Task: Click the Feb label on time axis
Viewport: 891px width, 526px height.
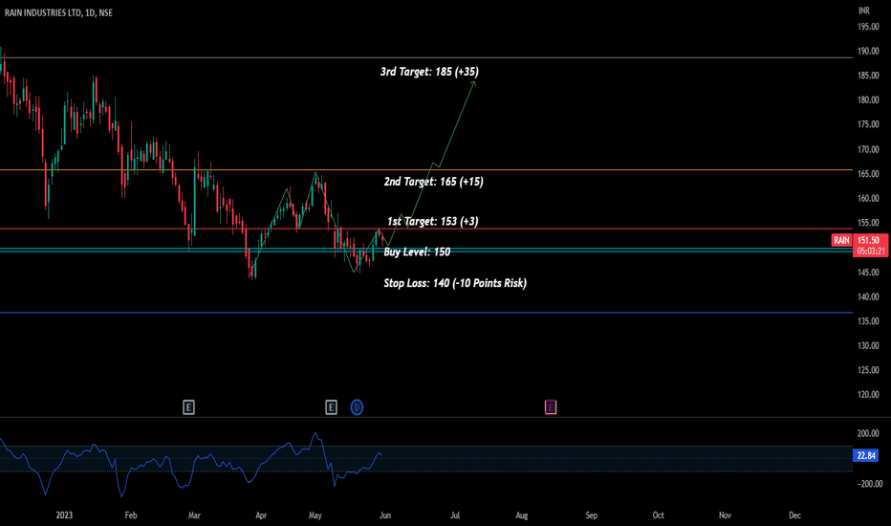Action: (x=131, y=515)
